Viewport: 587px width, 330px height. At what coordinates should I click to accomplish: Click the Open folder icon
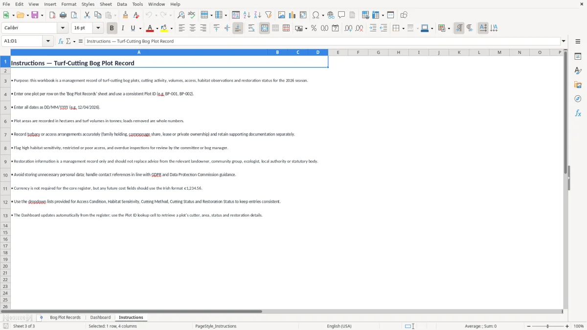tap(20, 15)
